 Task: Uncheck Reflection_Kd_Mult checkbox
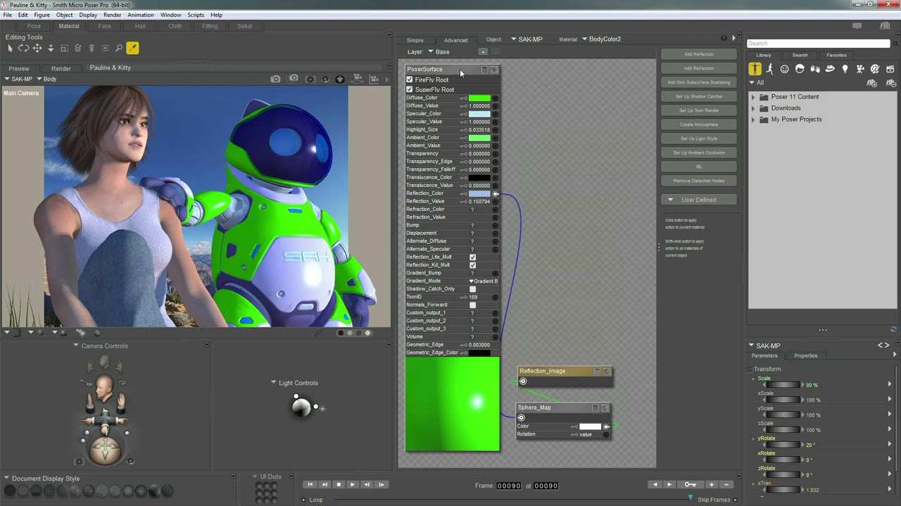click(x=472, y=265)
